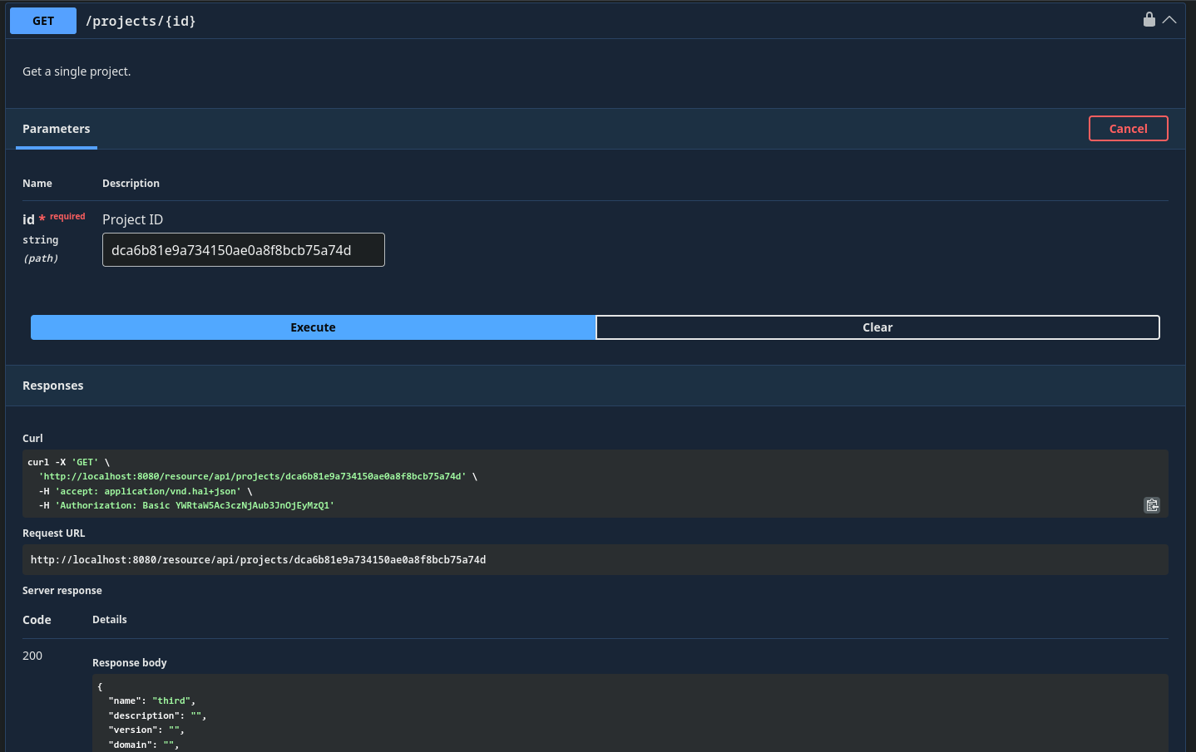Click the curl localhost URL line
The height and width of the screenshot is (752, 1196).
tap(258, 476)
